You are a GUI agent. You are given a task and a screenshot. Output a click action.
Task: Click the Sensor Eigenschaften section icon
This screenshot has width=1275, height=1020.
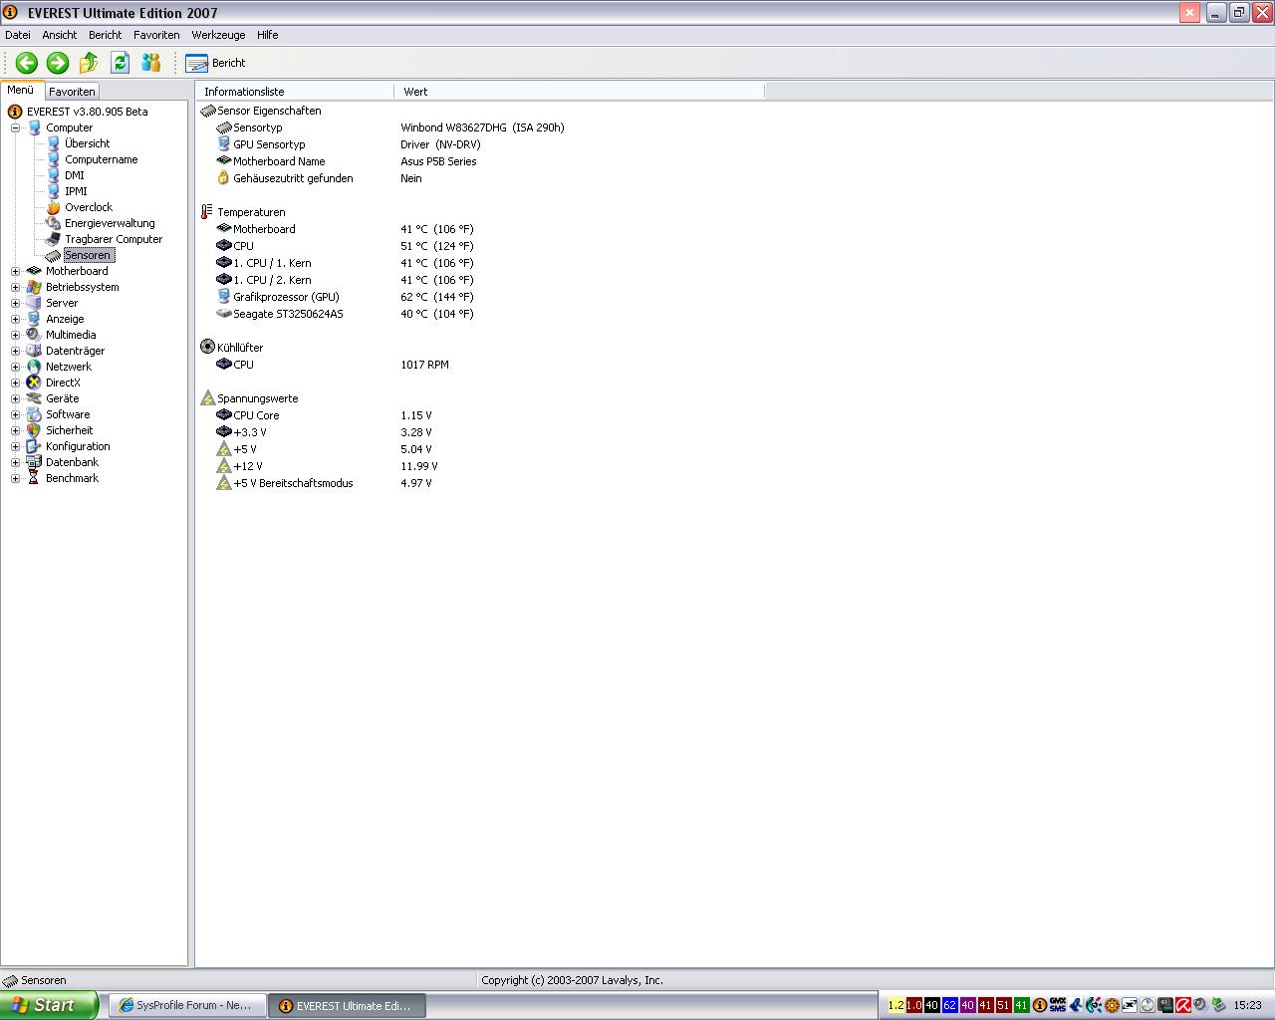pos(207,111)
